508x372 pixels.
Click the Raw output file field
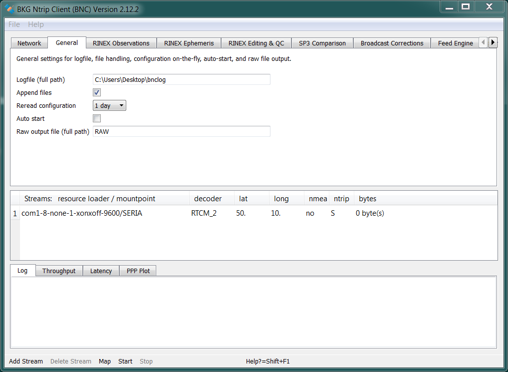coord(182,131)
